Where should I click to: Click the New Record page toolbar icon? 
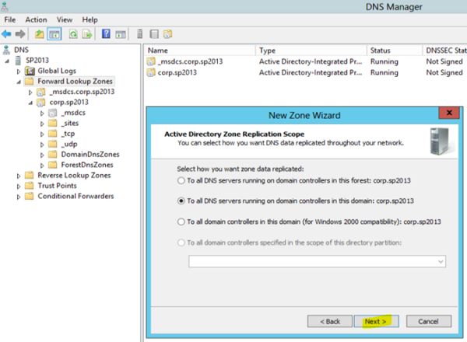pos(153,34)
